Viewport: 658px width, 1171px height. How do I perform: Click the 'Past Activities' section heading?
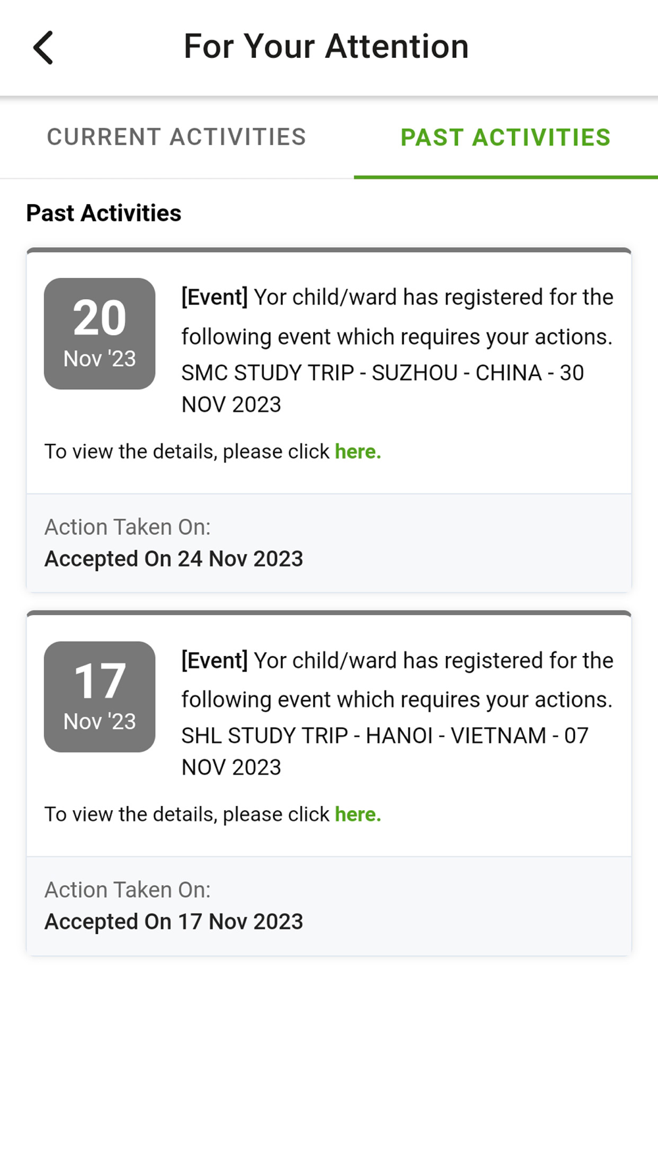click(x=103, y=213)
